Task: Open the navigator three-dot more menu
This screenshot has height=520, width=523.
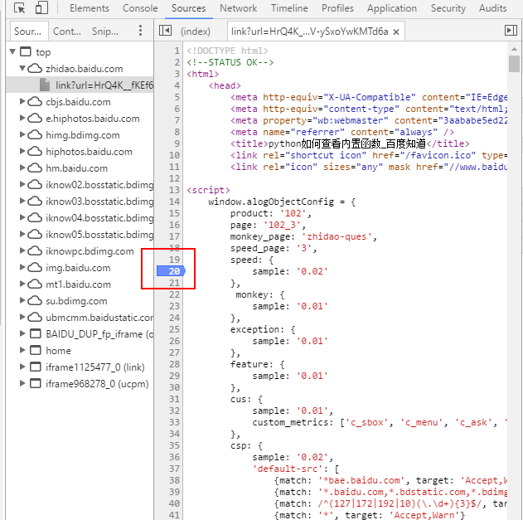Action: (x=140, y=31)
